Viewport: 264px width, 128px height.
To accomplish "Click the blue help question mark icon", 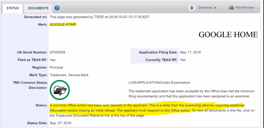I will (57, 8).
